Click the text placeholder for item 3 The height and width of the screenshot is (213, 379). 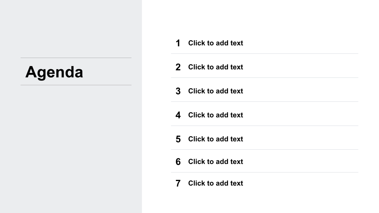(216, 91)
